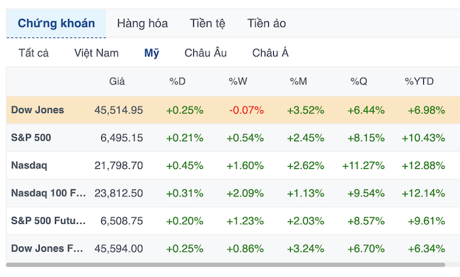Click the %D column header
460x277 pixels.
click(178, 81)
